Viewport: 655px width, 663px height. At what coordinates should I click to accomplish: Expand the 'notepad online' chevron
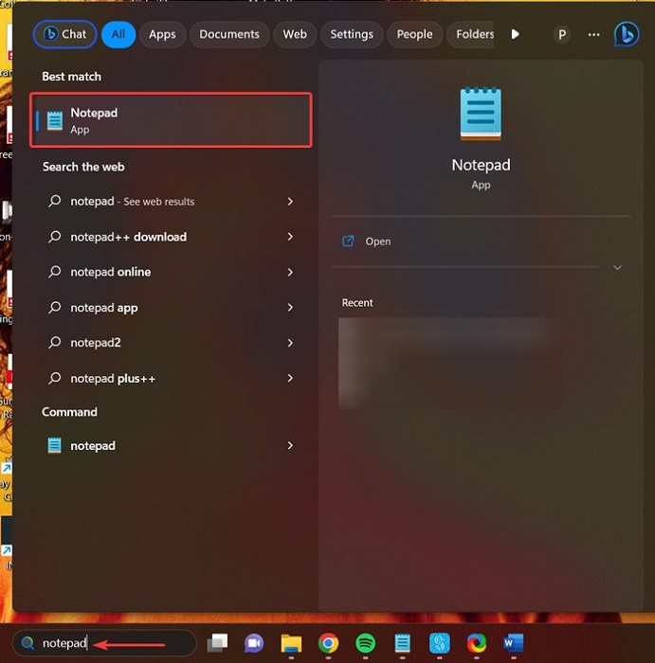pyautogui.click(x=290, y=273)
